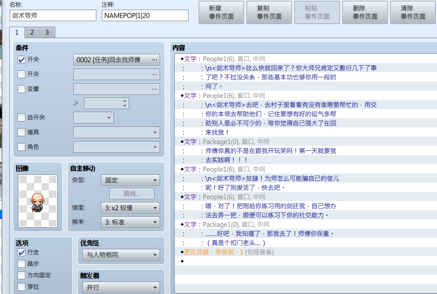Switch to event page tab 2

(x=32, y=33)
